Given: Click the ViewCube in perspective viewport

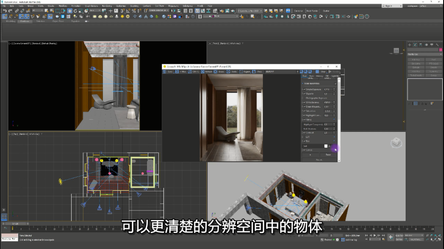Looking at the screenshot, I should 396,143.
